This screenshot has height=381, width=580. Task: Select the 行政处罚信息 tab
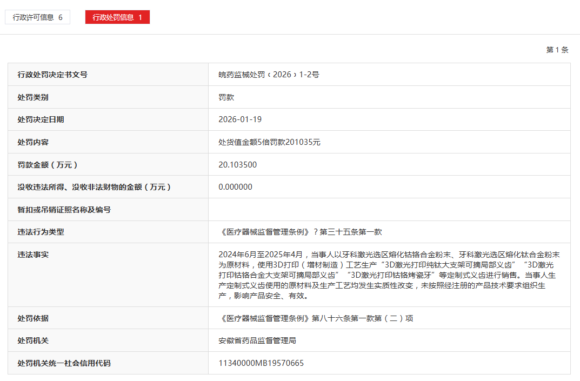click(x=117, y=17)
